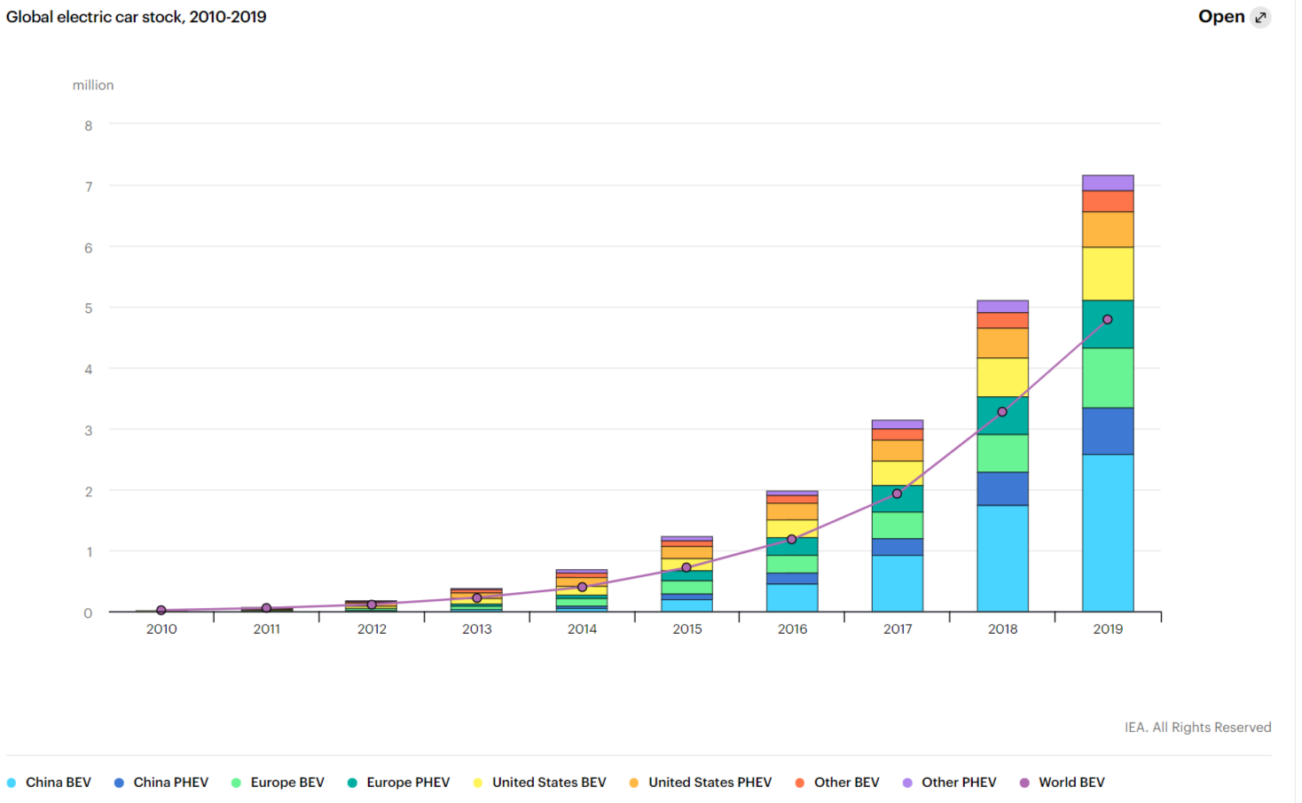
Task: Toggle the United States PHEV legend series
Action: pos(701,783)
